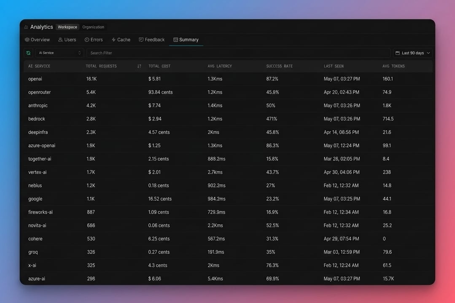Select the x-ai service name

coord(32,265)
